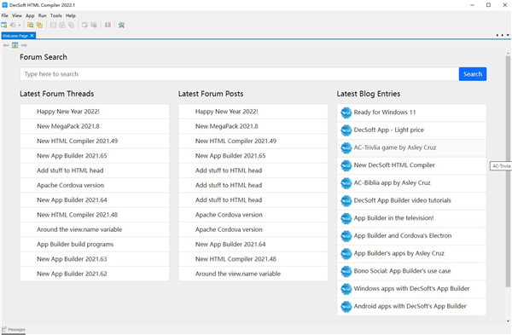
Task: Click the back arrow navigation icon
Action: pos(6,45)
